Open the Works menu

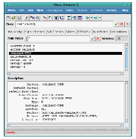point(11,10)
